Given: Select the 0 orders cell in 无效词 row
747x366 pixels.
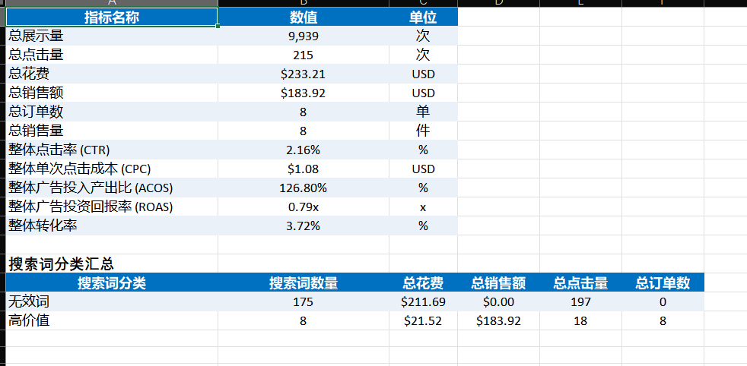Looking at the screenshot, I should pos(663,301).
